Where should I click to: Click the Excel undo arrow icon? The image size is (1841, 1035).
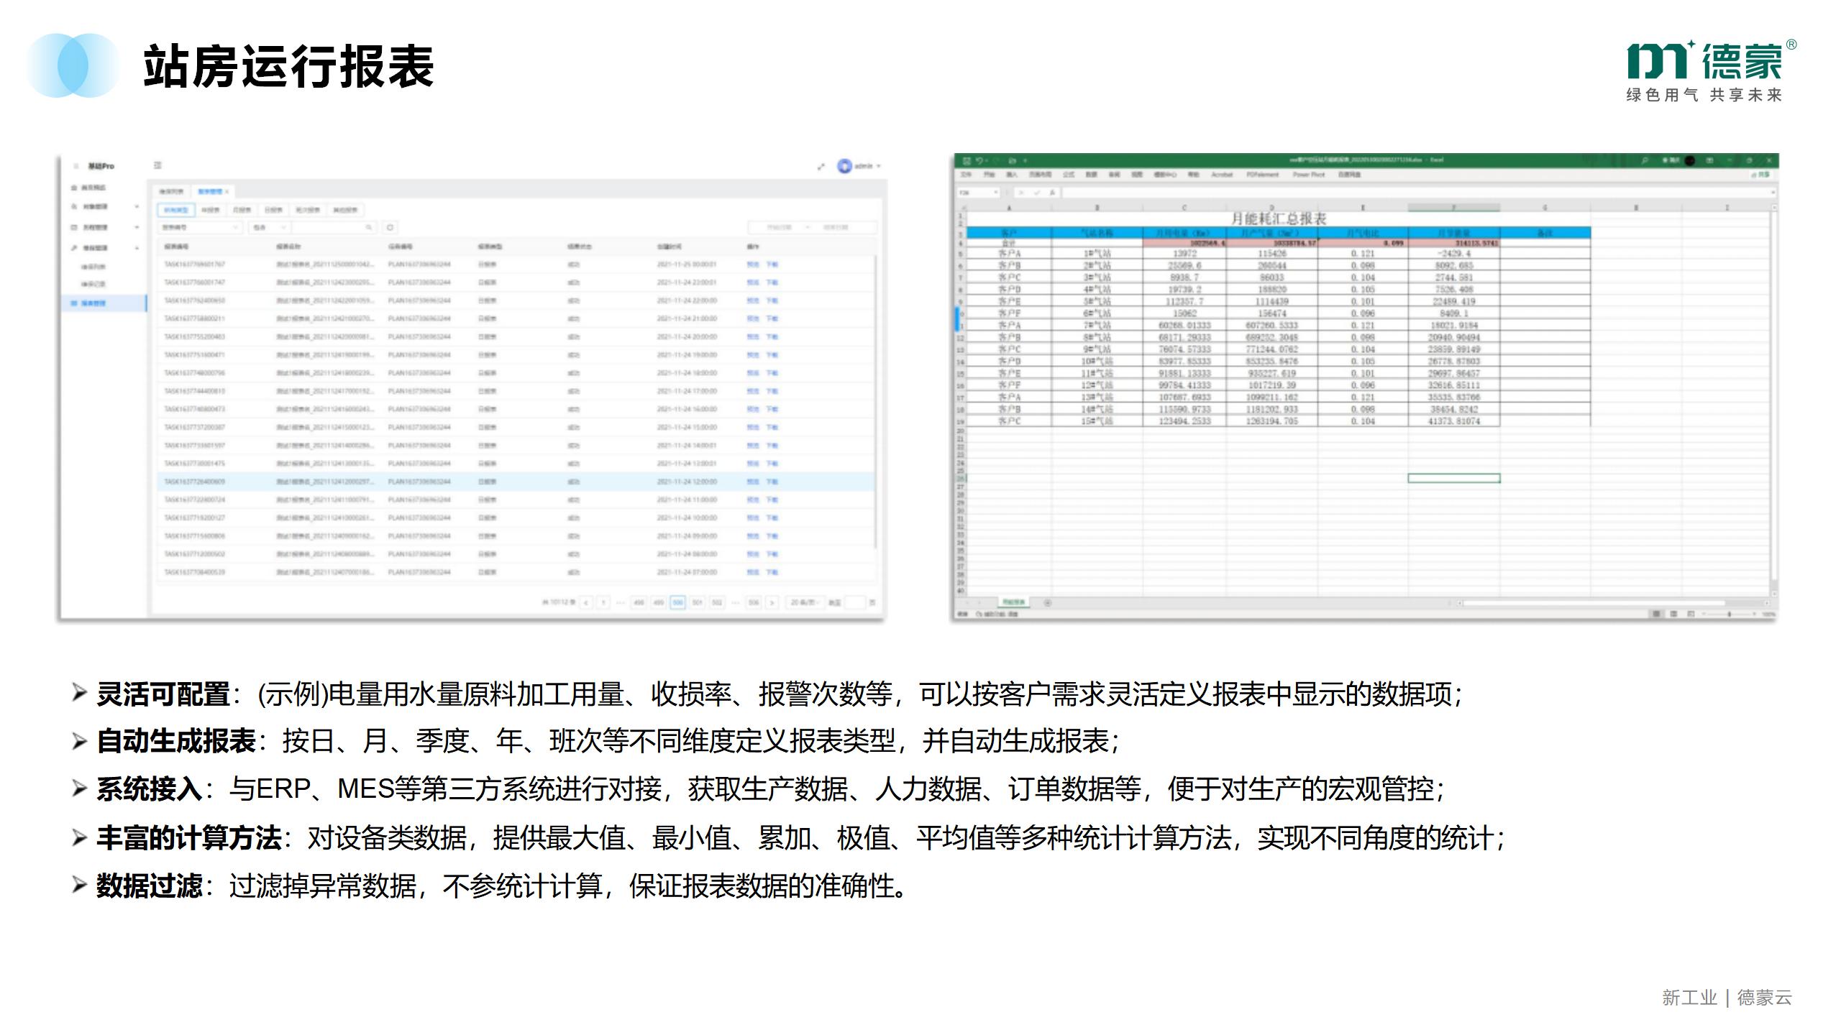[x=979, y=160]
